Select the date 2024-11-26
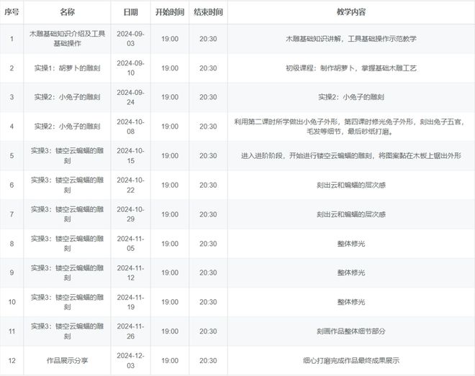Viewport: 475px width, 376px height. pos(130,331)
